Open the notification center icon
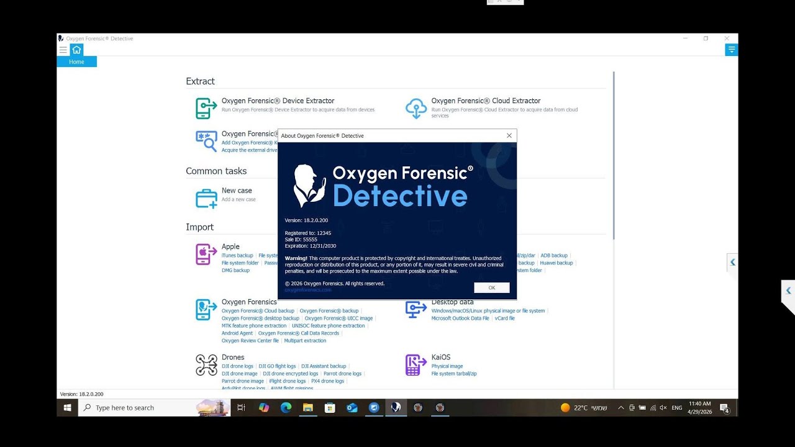Screen dimensions: 795x447 (724, 408)
